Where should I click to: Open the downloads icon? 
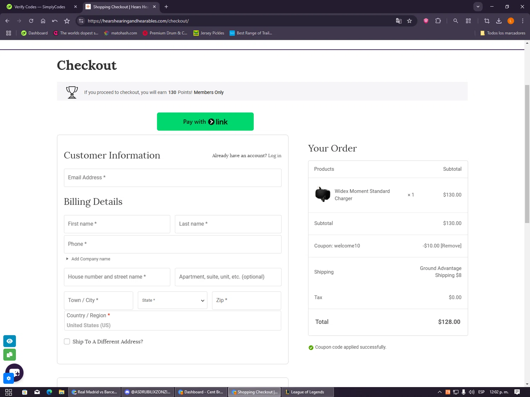coord(499,21)
